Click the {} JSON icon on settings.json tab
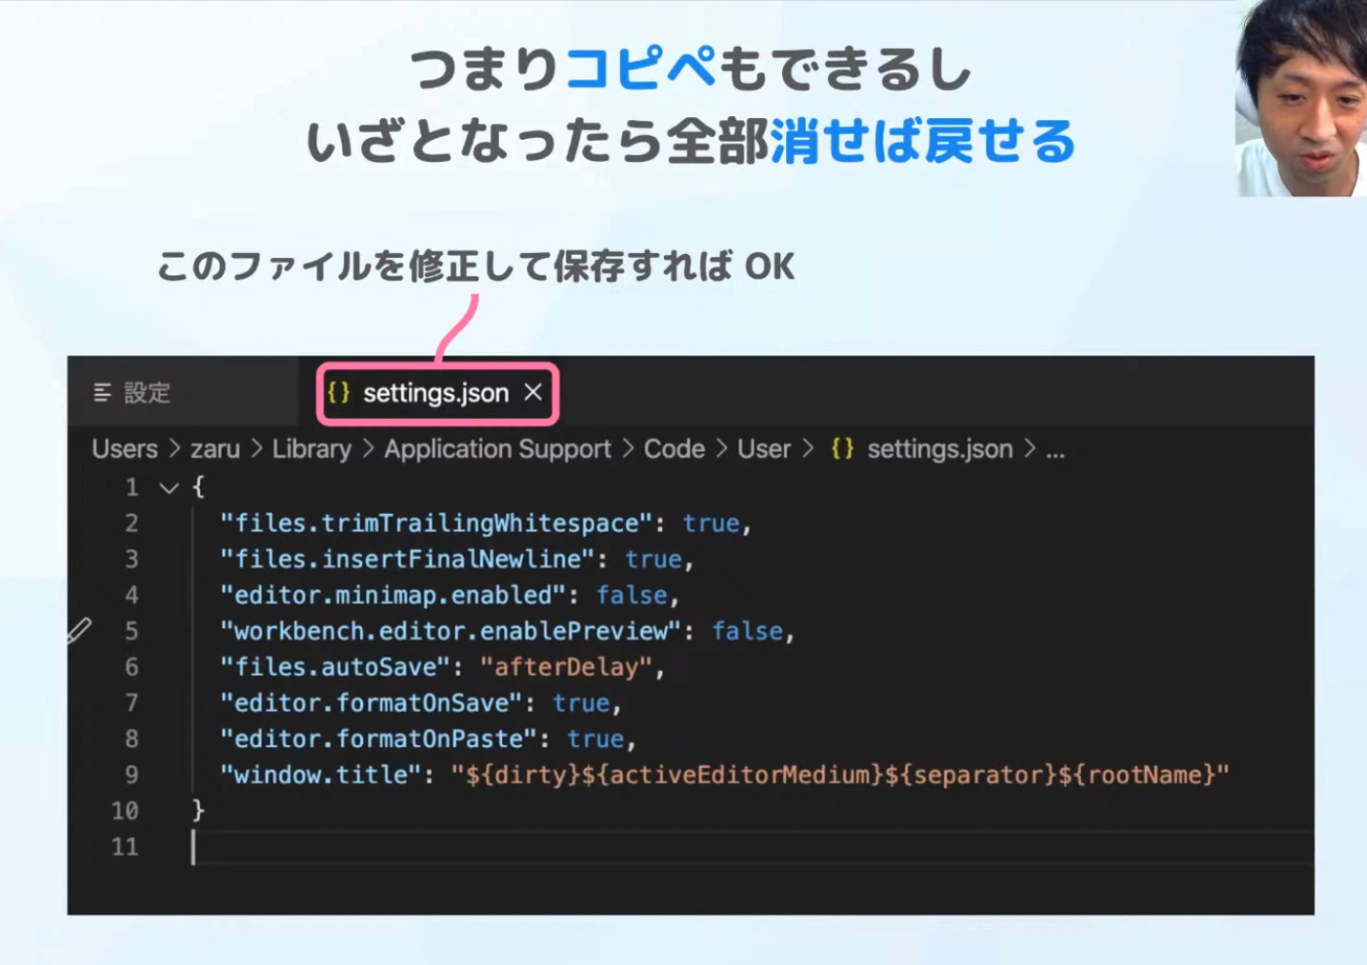The height and width of the screenshot is (965, 1367). click(341, 393)
